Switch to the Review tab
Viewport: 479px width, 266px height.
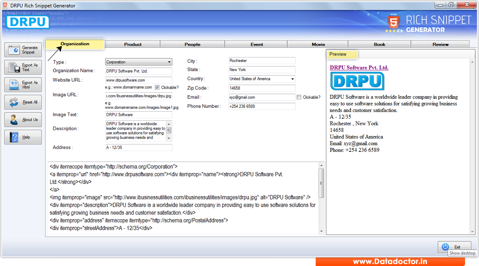click(x=440, y=44)
